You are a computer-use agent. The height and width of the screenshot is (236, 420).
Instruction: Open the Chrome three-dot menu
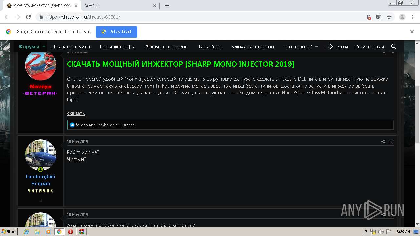[x=413, y=17]
